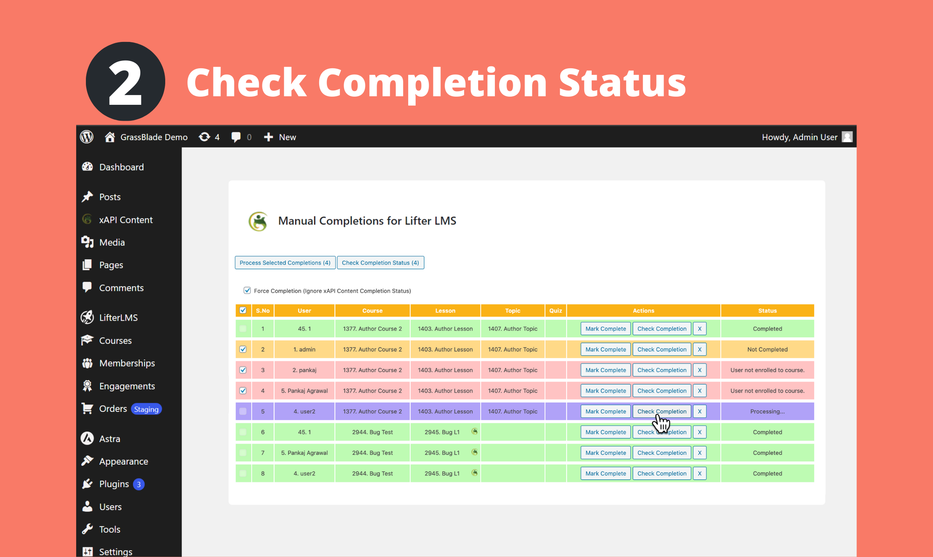933x557 pixels.
Task: Check the checkbox for row 1
Action: (243, 329)
